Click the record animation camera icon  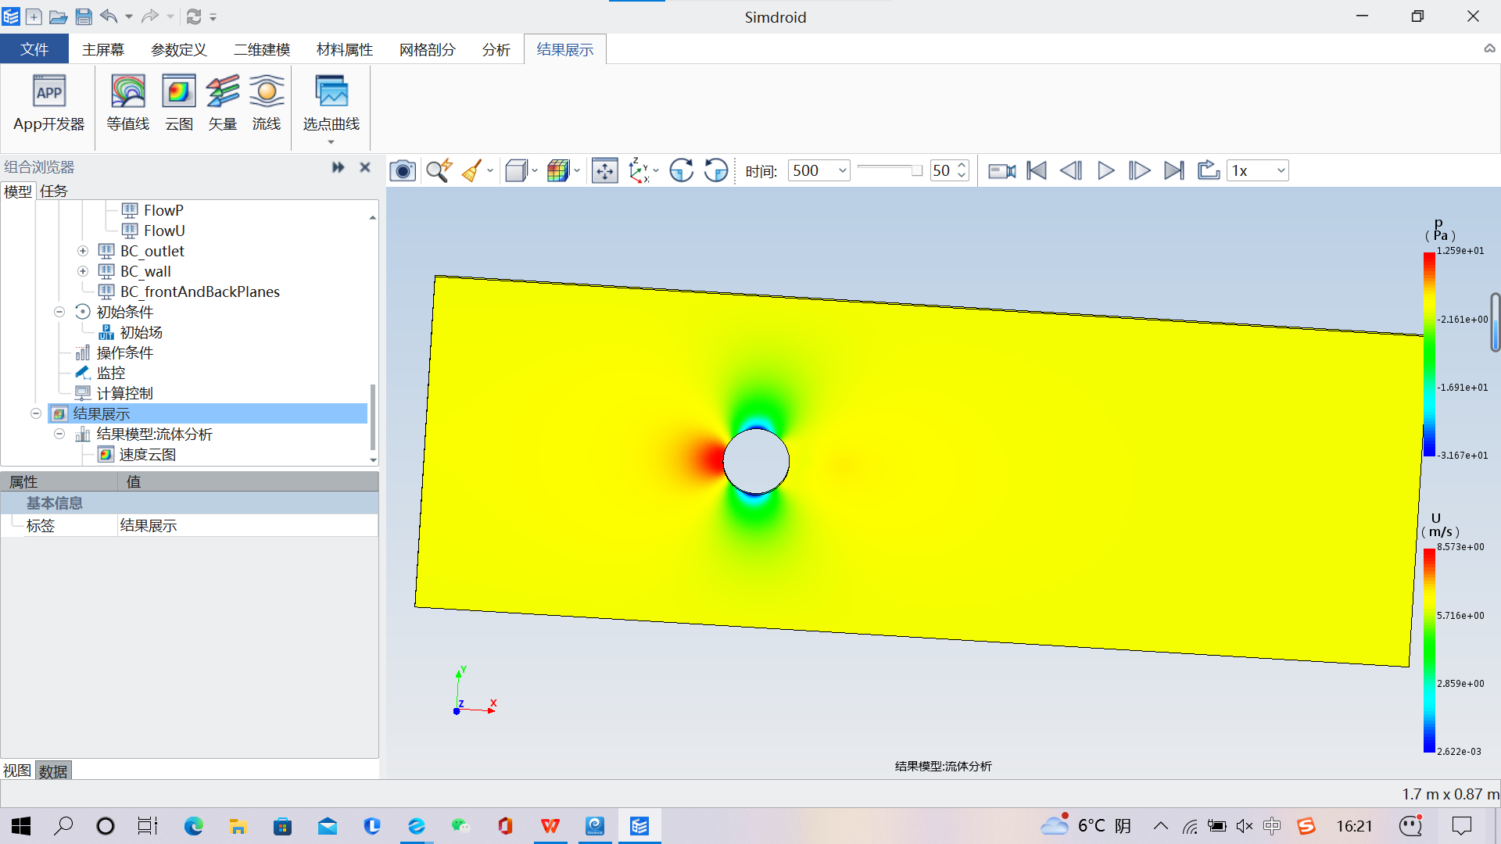tap(1001, 170)
